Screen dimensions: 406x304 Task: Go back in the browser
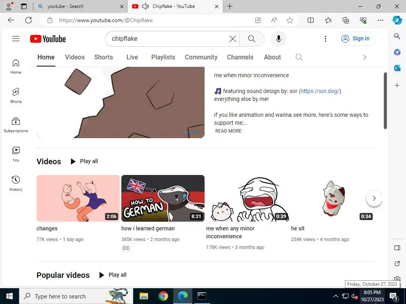(11, 20)
